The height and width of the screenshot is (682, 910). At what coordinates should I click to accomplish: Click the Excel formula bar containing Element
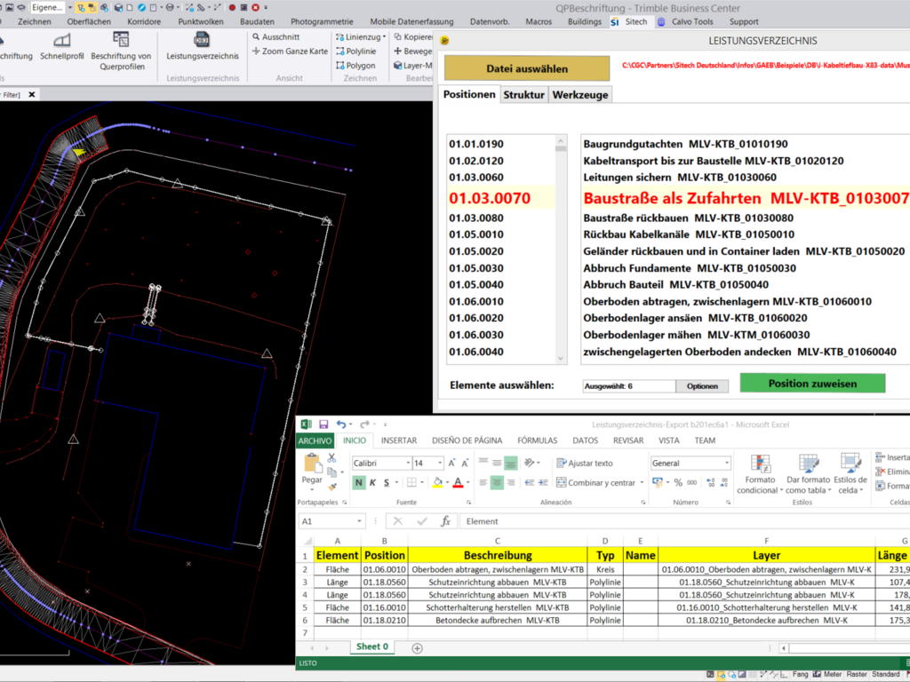[685, 521]
